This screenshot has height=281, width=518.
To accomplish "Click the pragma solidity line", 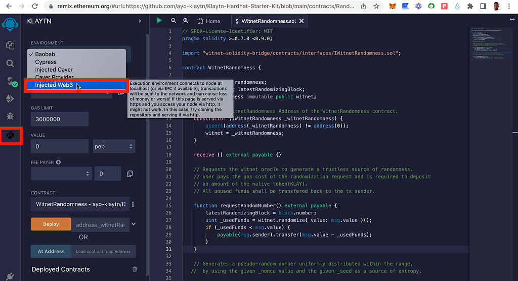I will 227,38.
